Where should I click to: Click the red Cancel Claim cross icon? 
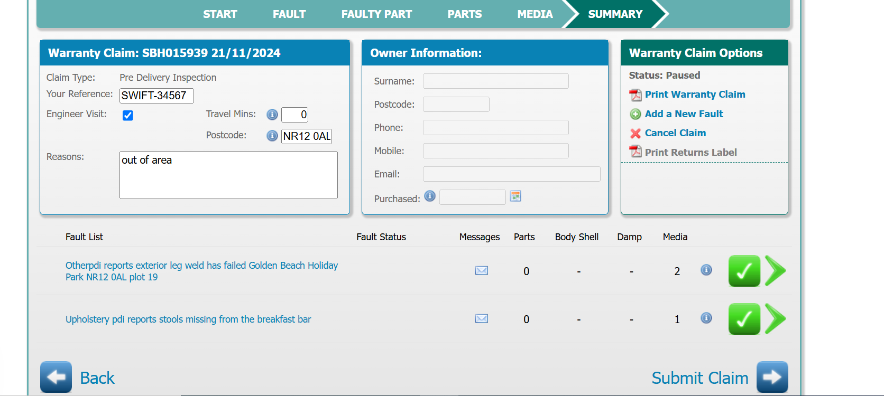pyautogui.click(x=636, y=133)
